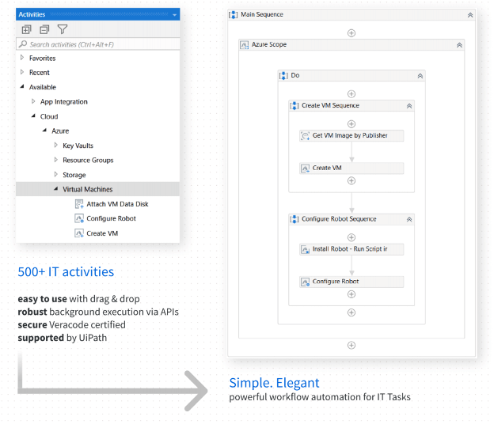Collapse the Azure Scope container
The width and height of the screenshot is (494, 424).
point(459,45)
